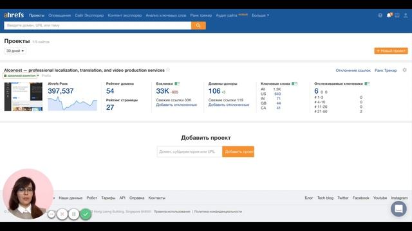Open Аудит сайта in the navigation
Screen dimensions: 412x231
pyautogui.click(x=227, y=15)
